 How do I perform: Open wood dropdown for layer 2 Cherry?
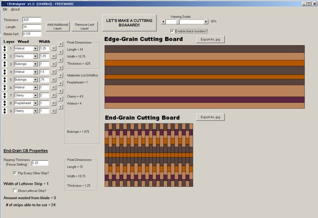pos(35,56)
